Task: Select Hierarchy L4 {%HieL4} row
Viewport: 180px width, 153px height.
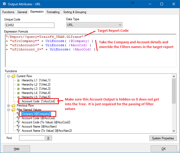Action: [36, 93]
